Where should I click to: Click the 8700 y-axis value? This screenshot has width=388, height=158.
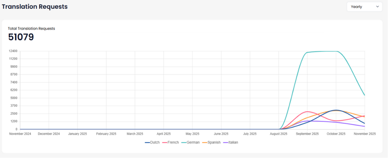(14, 75)
